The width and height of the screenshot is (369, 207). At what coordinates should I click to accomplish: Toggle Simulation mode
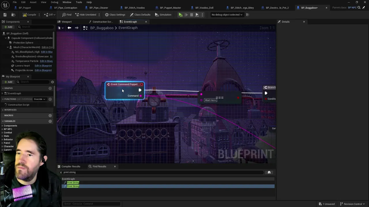pyautogui.click(x=163, y=15)
